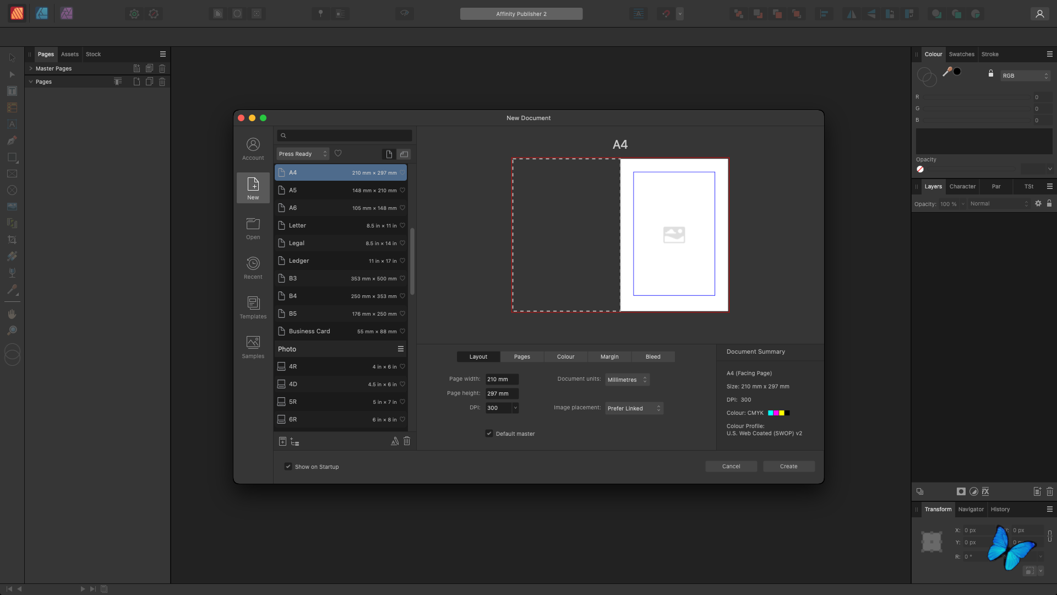Switch to the Margin tab
The height and width of the screenshot is (595, 1057).
click(609, 356)
